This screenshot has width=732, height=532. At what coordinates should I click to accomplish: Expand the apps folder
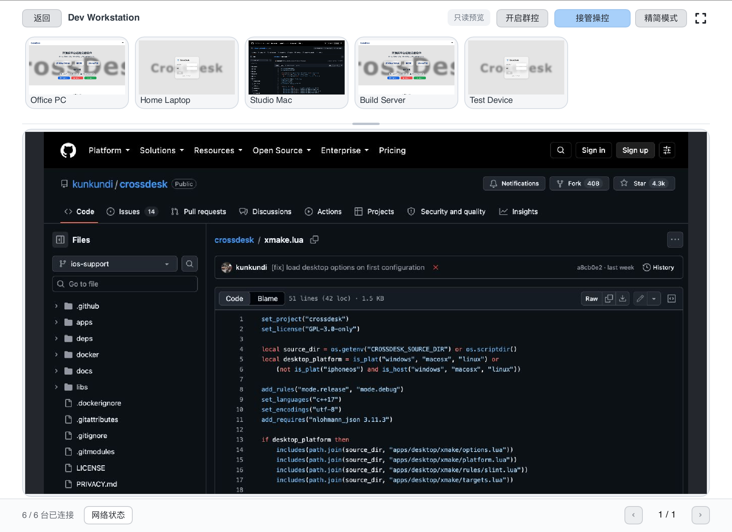click(x=56, y=322)
